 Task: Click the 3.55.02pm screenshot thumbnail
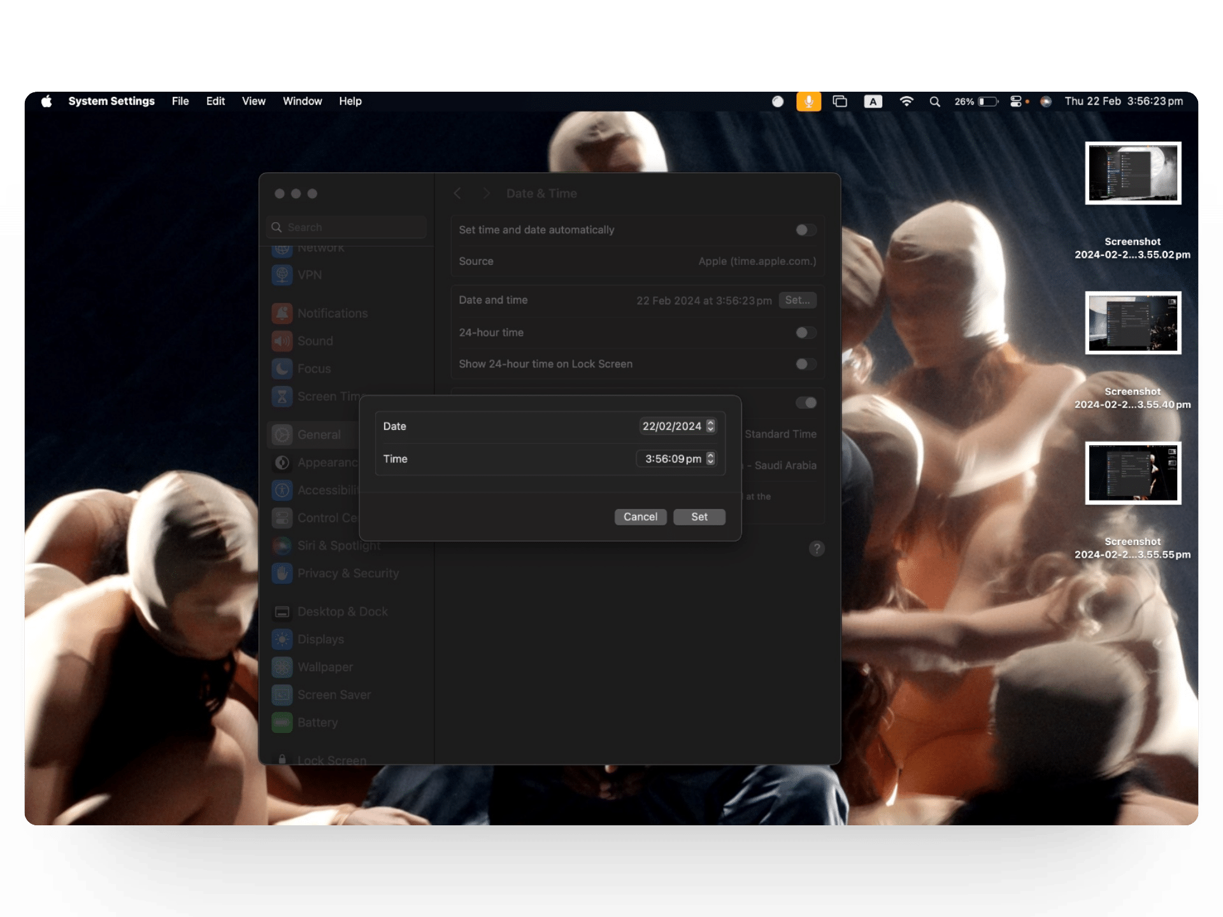(1133, 173)
